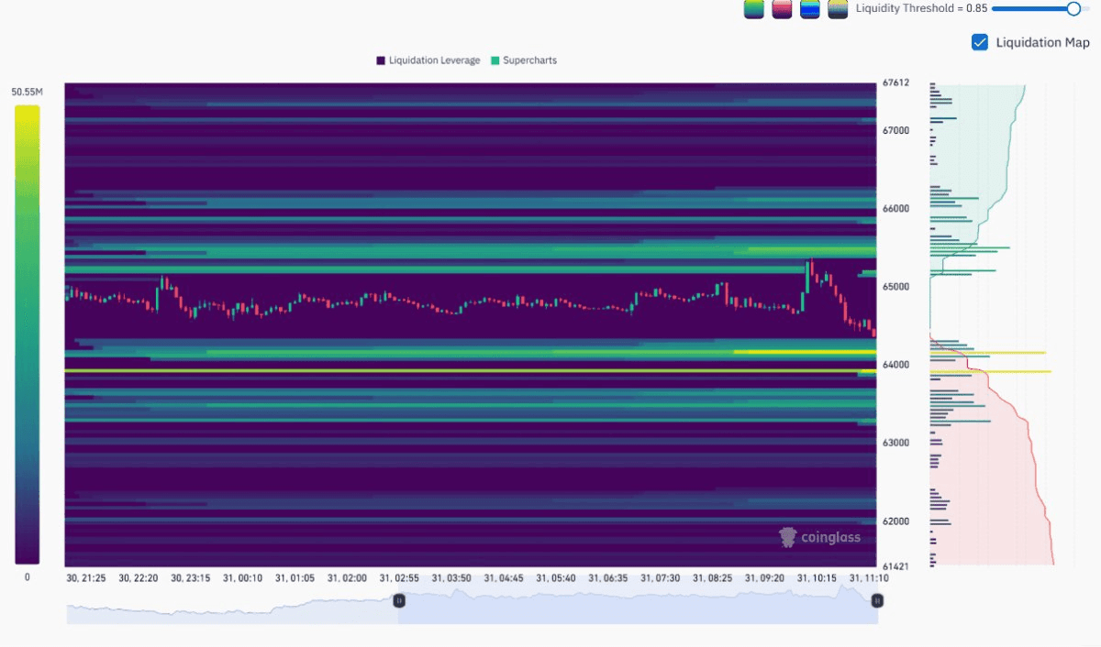This screenshot has width=1101, height=647.
Task: Select the blue-green color theme swatch
Action: point(810,9)
